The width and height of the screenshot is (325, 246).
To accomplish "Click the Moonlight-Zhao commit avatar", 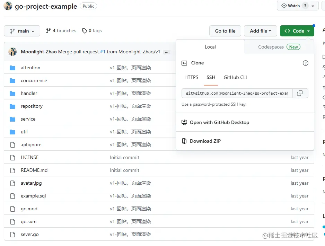I will pos(12,52).
